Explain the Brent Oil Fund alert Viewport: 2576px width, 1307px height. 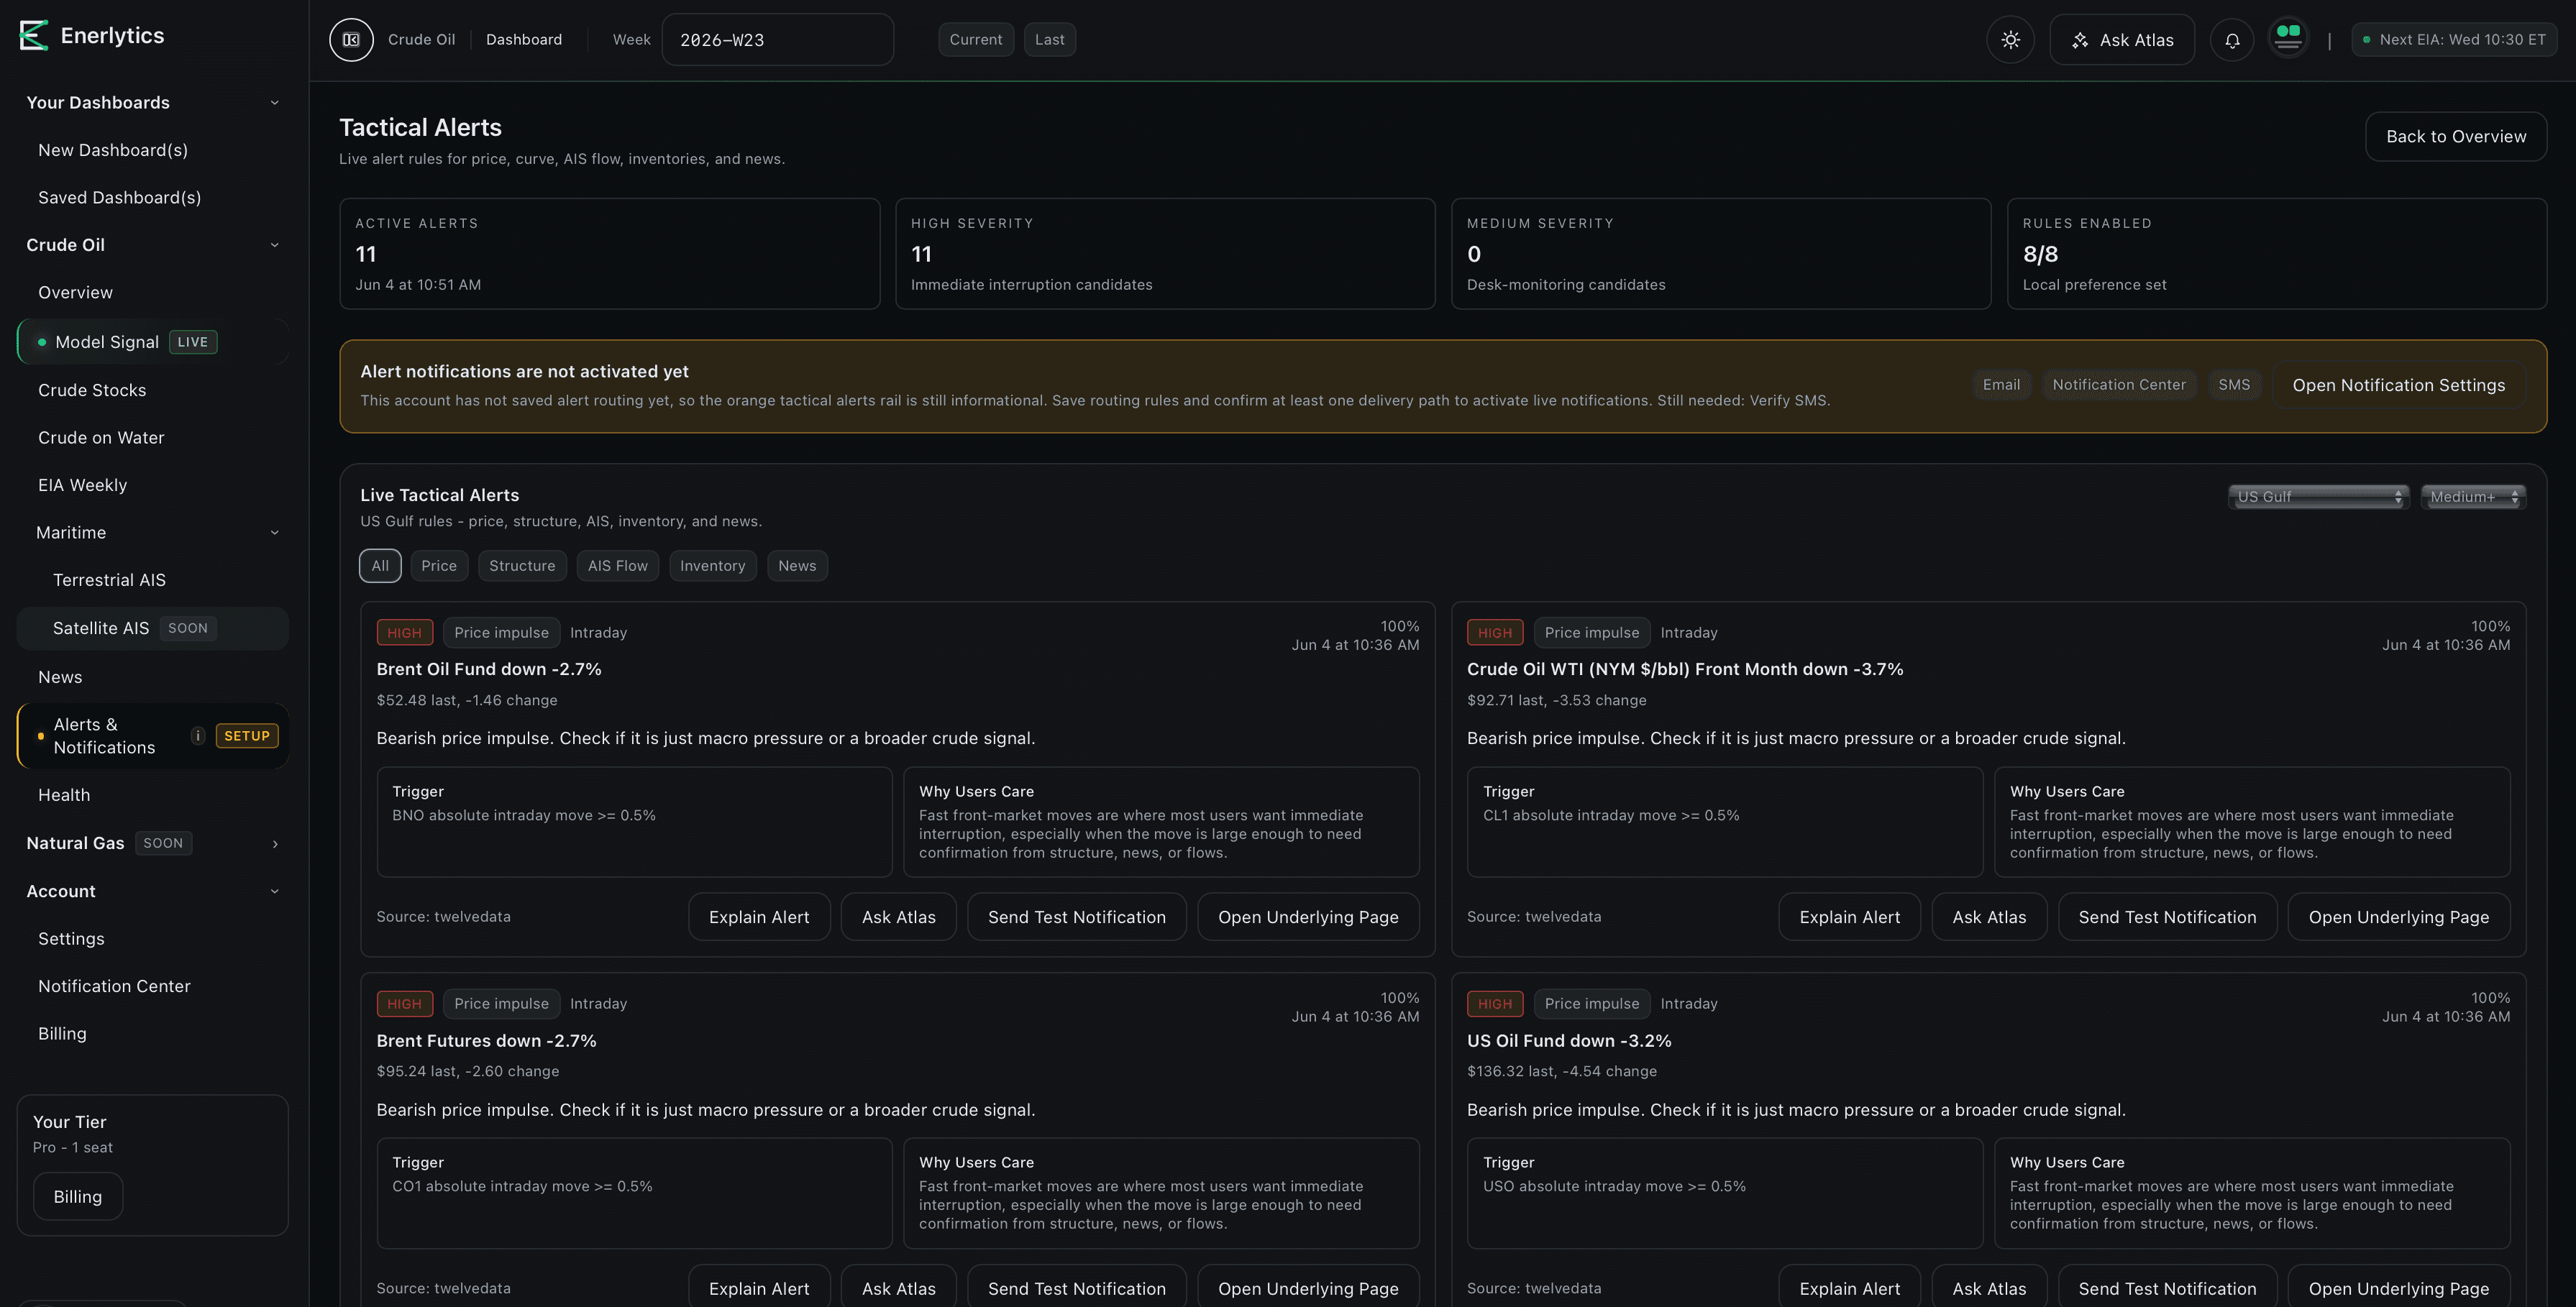point(759,918)
